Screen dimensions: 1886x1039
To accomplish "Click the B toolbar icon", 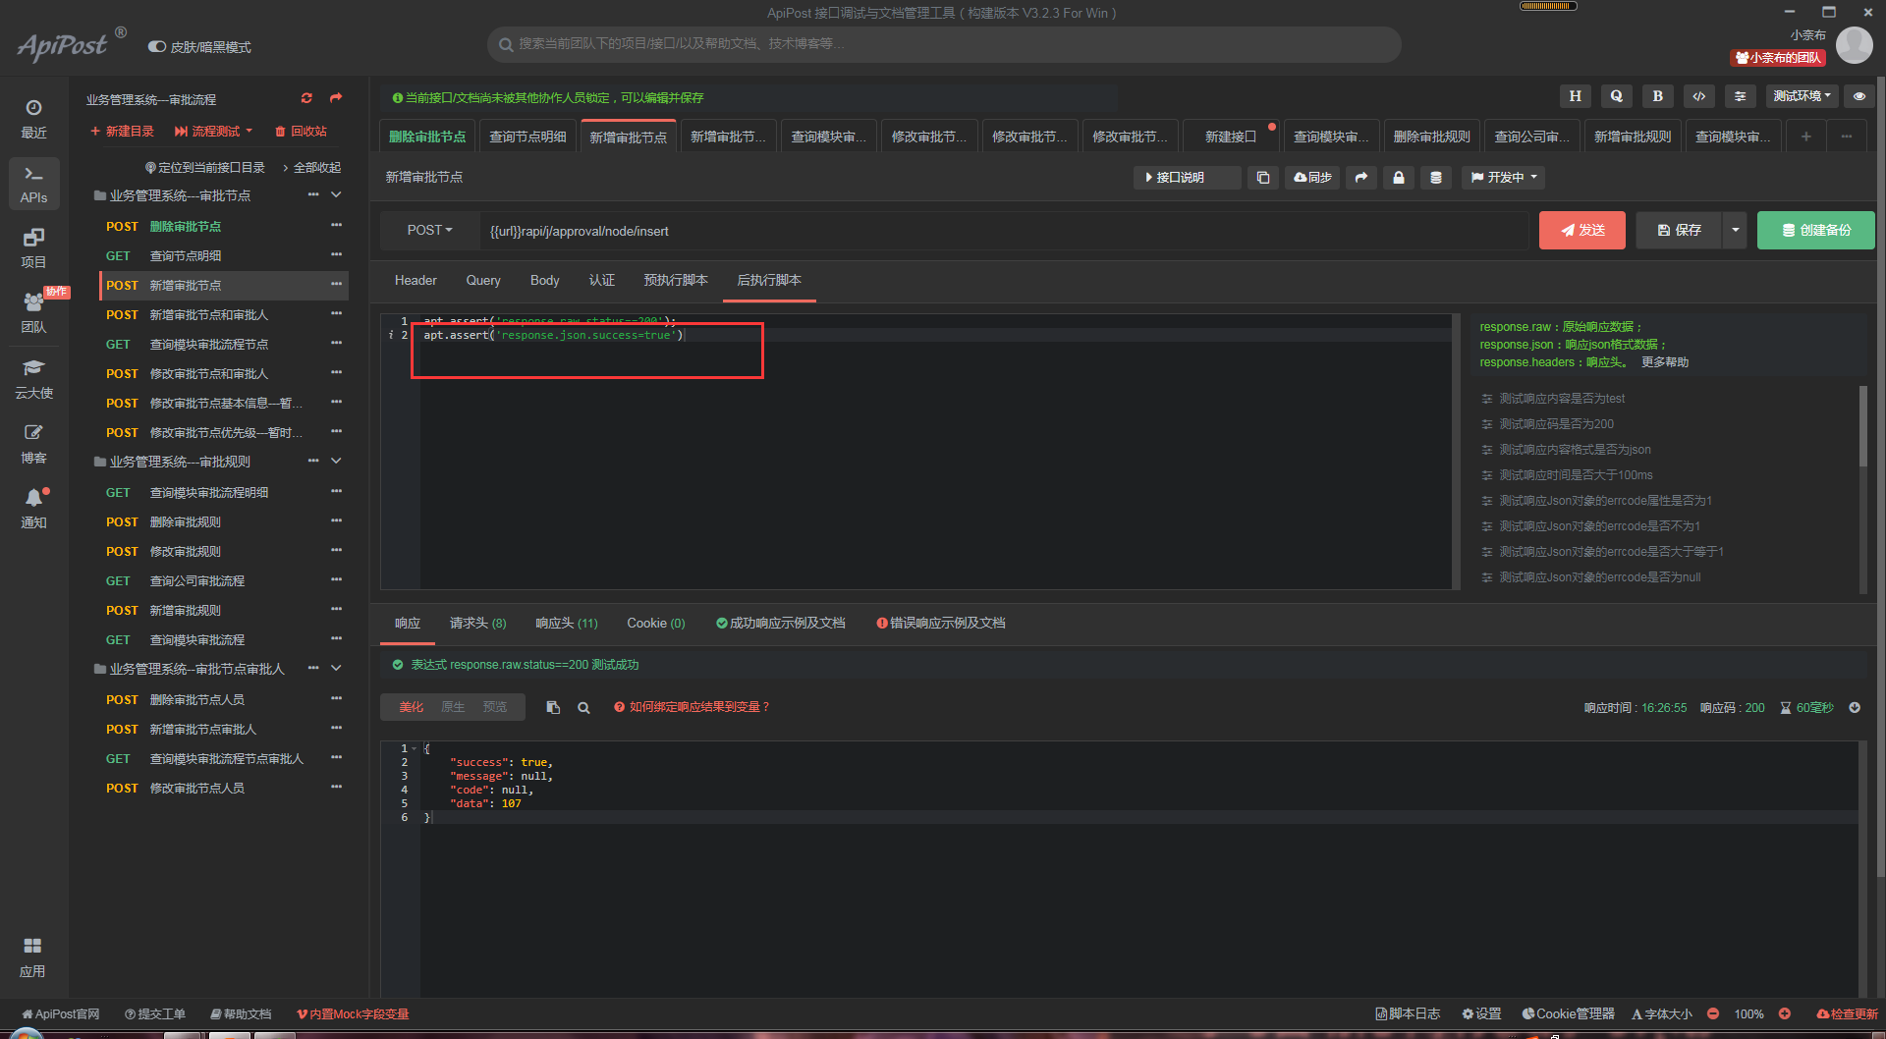I will click(x=1658, y=96).
